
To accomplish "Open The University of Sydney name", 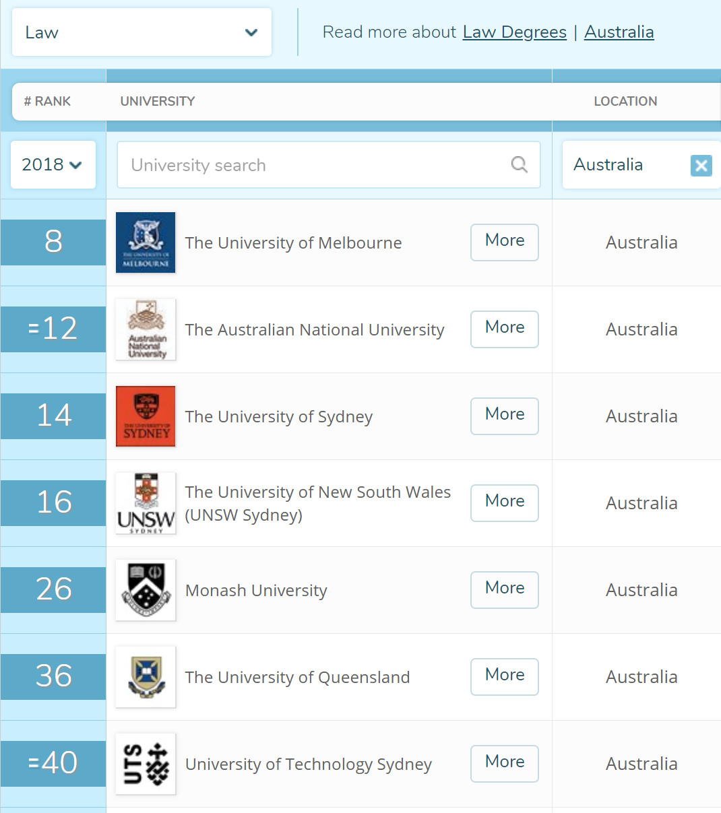I will pyautogui.click(x=279, y=416).
